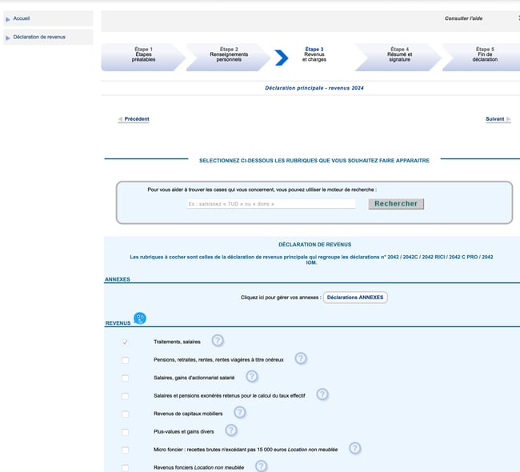Open help icon for Pensions, retraites, rentes
520x472 pixels.
coord(301,358)
